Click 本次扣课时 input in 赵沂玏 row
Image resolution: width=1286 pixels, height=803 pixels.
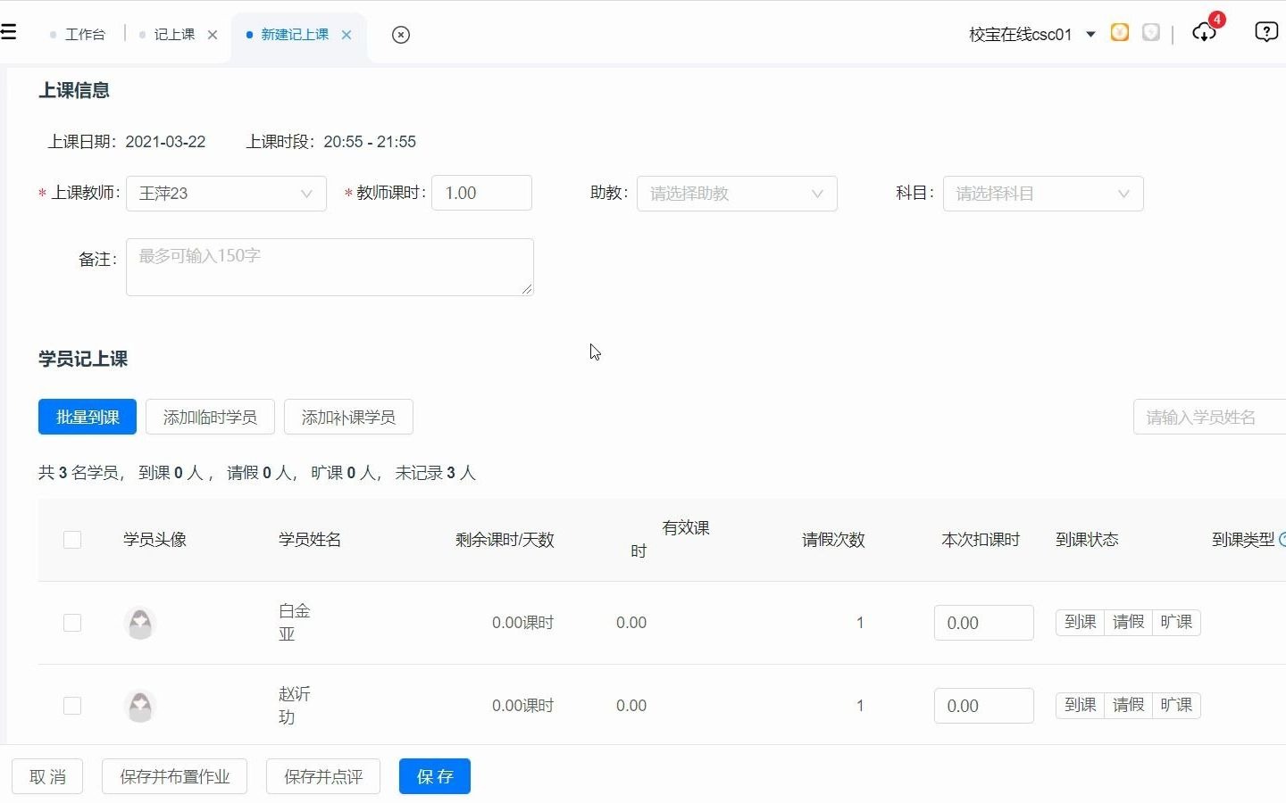(x=984, y=706)
